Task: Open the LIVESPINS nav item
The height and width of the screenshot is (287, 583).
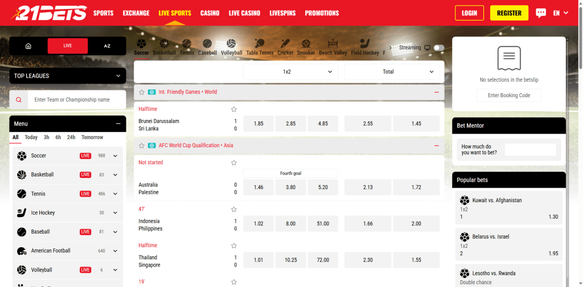Action: (282, 13)
